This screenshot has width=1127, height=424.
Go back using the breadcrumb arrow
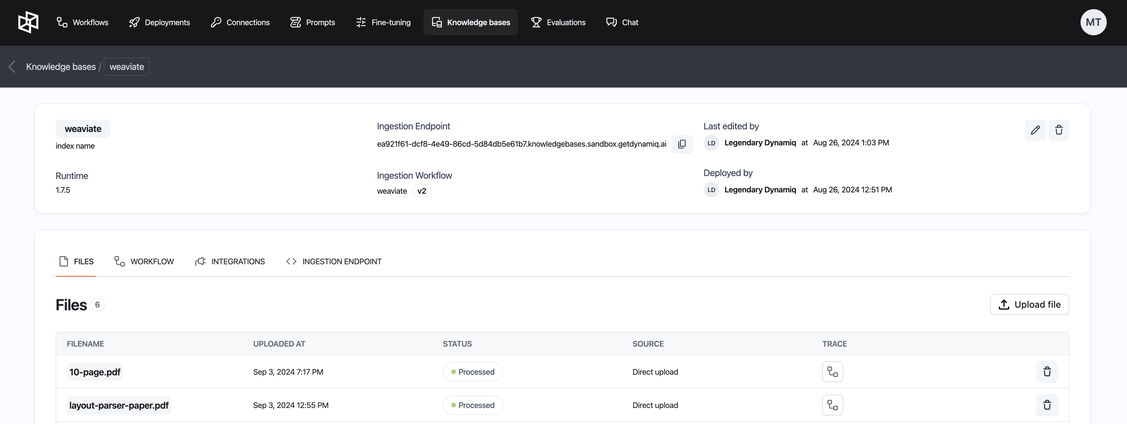[x=12, y=67]
